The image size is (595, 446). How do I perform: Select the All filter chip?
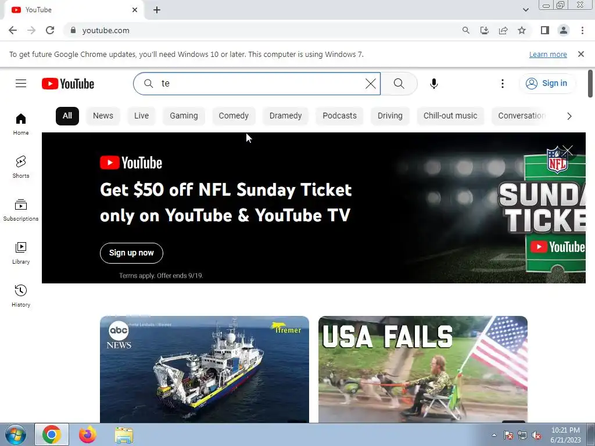coord(67,116)
